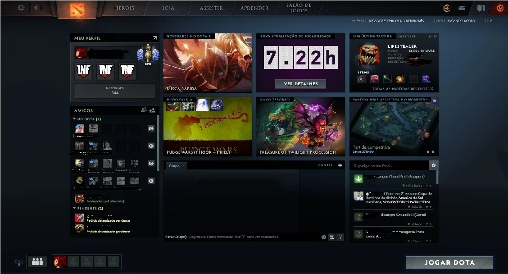Click VER DETALHES for 7.22h update
The width and height of the screenshot is (508, 274).
[301, 84]
